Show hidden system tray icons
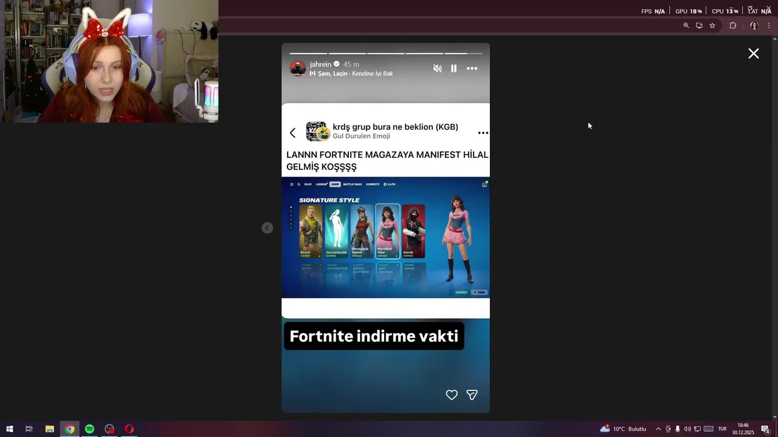 pyautogui.click(x=658, y=429)
